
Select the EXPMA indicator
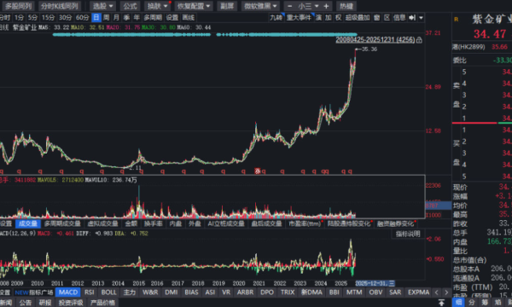(418, 293)
